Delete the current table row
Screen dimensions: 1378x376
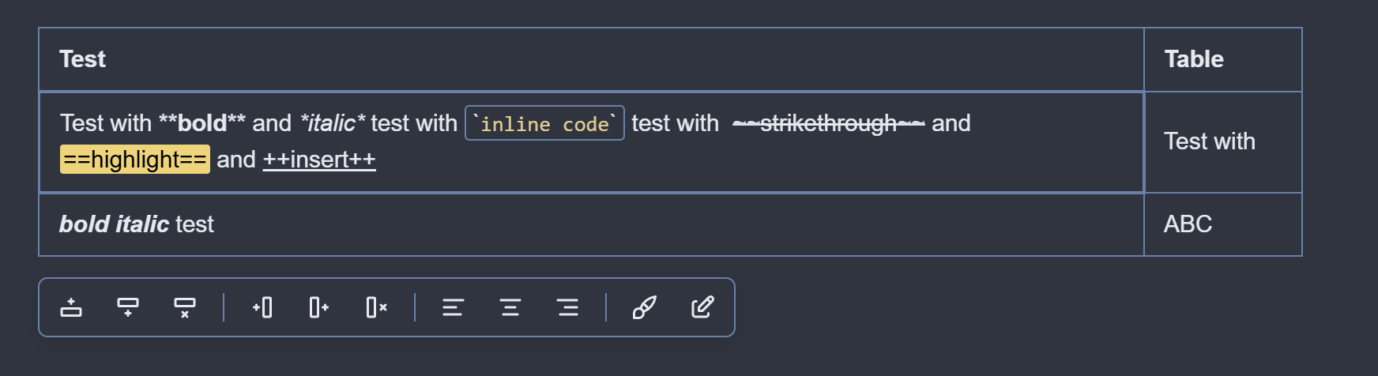click(185, 307)
